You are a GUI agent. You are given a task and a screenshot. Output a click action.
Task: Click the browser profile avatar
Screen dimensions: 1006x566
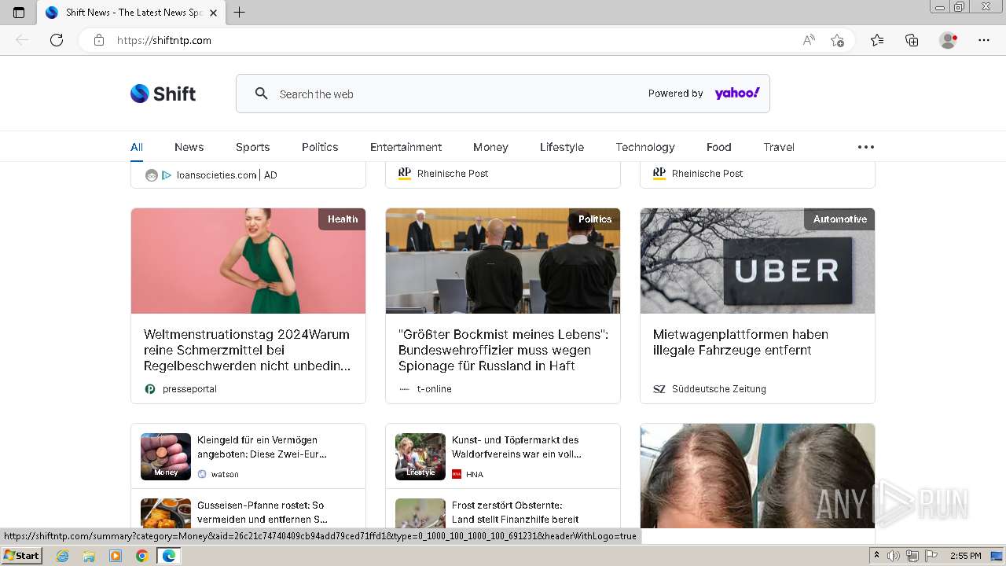[949, 40]
